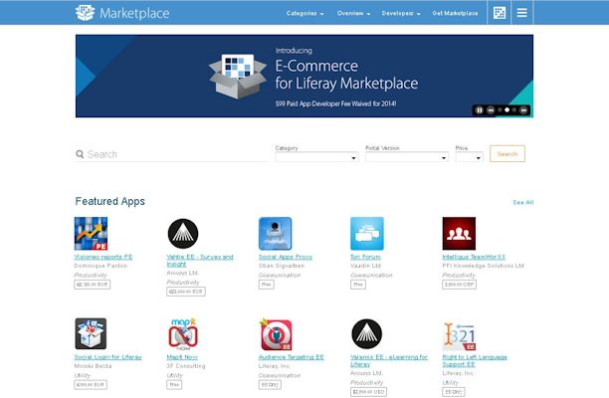This screenshot has width=609, height=398.
Task: Open Right to Left Language Support icon
Action: [459, 335]
